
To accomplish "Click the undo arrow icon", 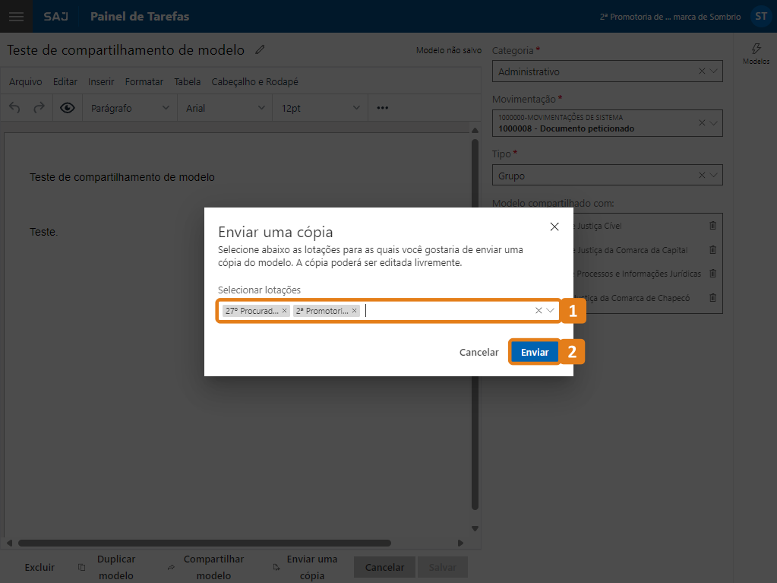I will tap(15, 108).
